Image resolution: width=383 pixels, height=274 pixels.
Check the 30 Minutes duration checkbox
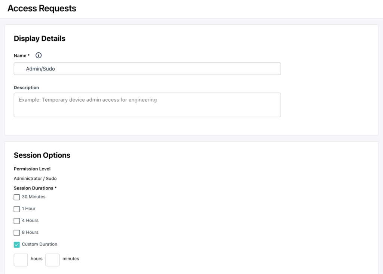[x=16, y=197]
